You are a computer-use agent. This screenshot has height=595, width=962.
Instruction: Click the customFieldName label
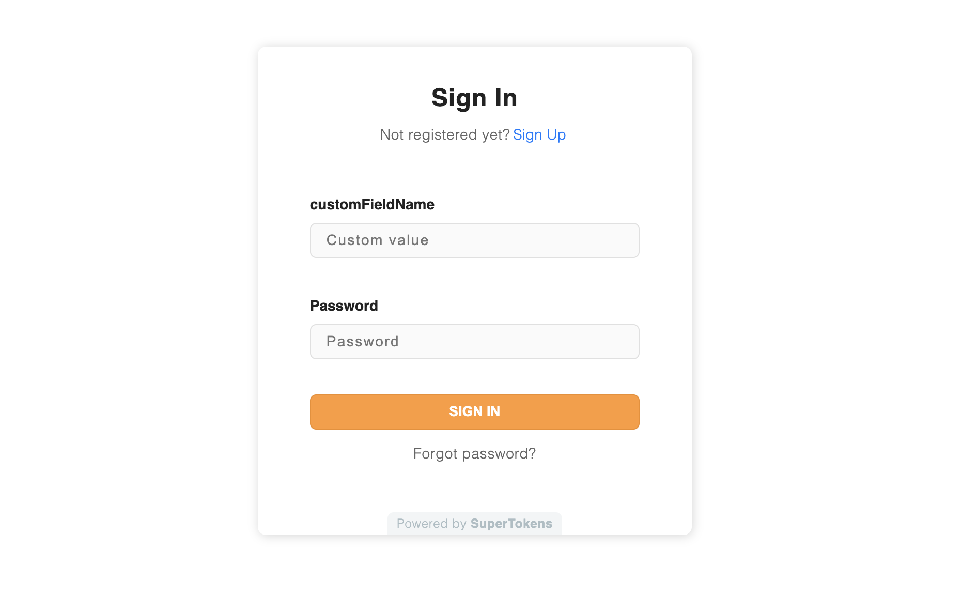click(372, 204)
